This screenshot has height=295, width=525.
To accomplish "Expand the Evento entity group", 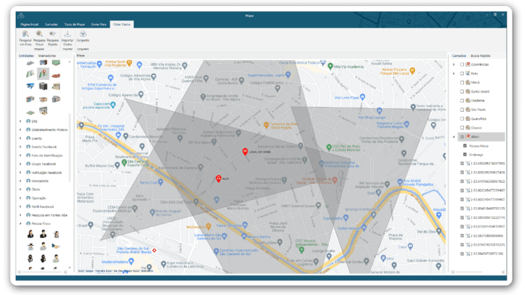I will click(x=20, y=138).
